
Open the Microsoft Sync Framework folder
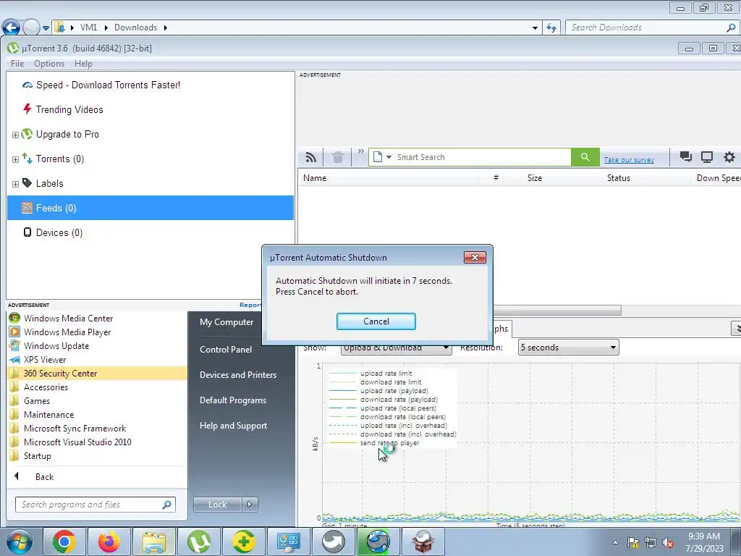pos(75,429)
